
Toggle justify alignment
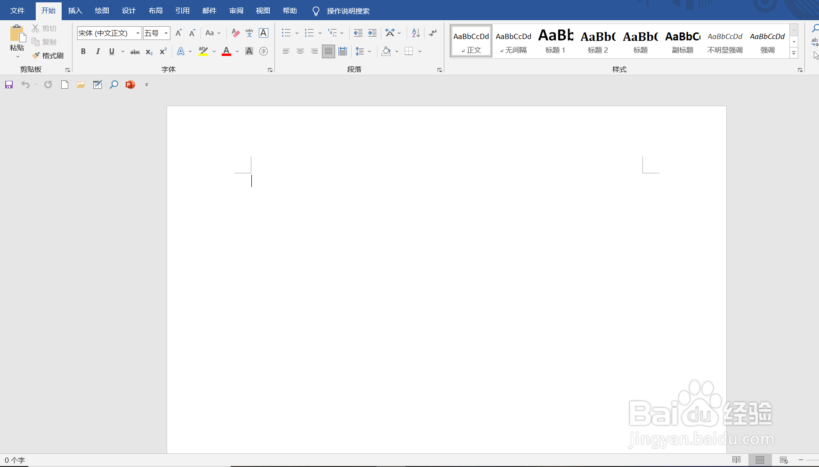click(329, 51)
